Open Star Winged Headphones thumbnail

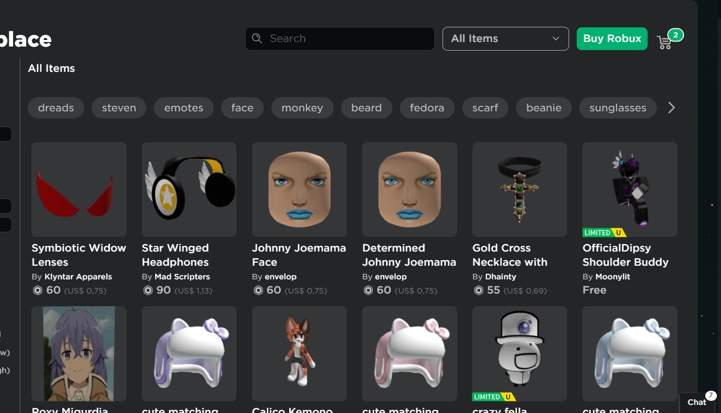click(x=189, y=189)
